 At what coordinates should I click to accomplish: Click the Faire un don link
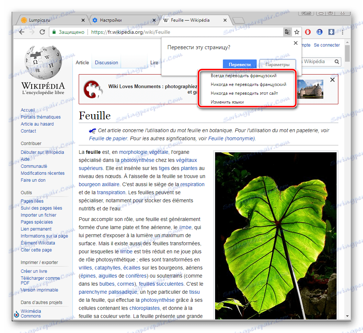point(33,180)
